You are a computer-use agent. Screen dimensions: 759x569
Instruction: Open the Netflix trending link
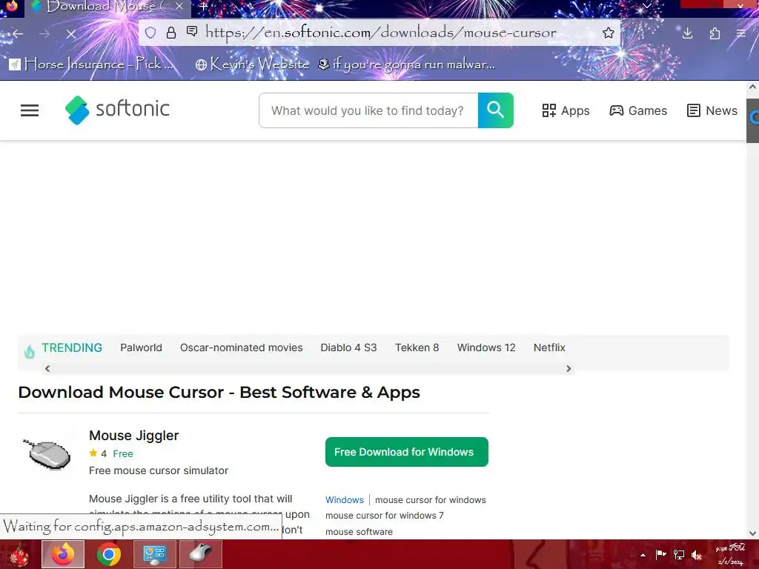549,347
